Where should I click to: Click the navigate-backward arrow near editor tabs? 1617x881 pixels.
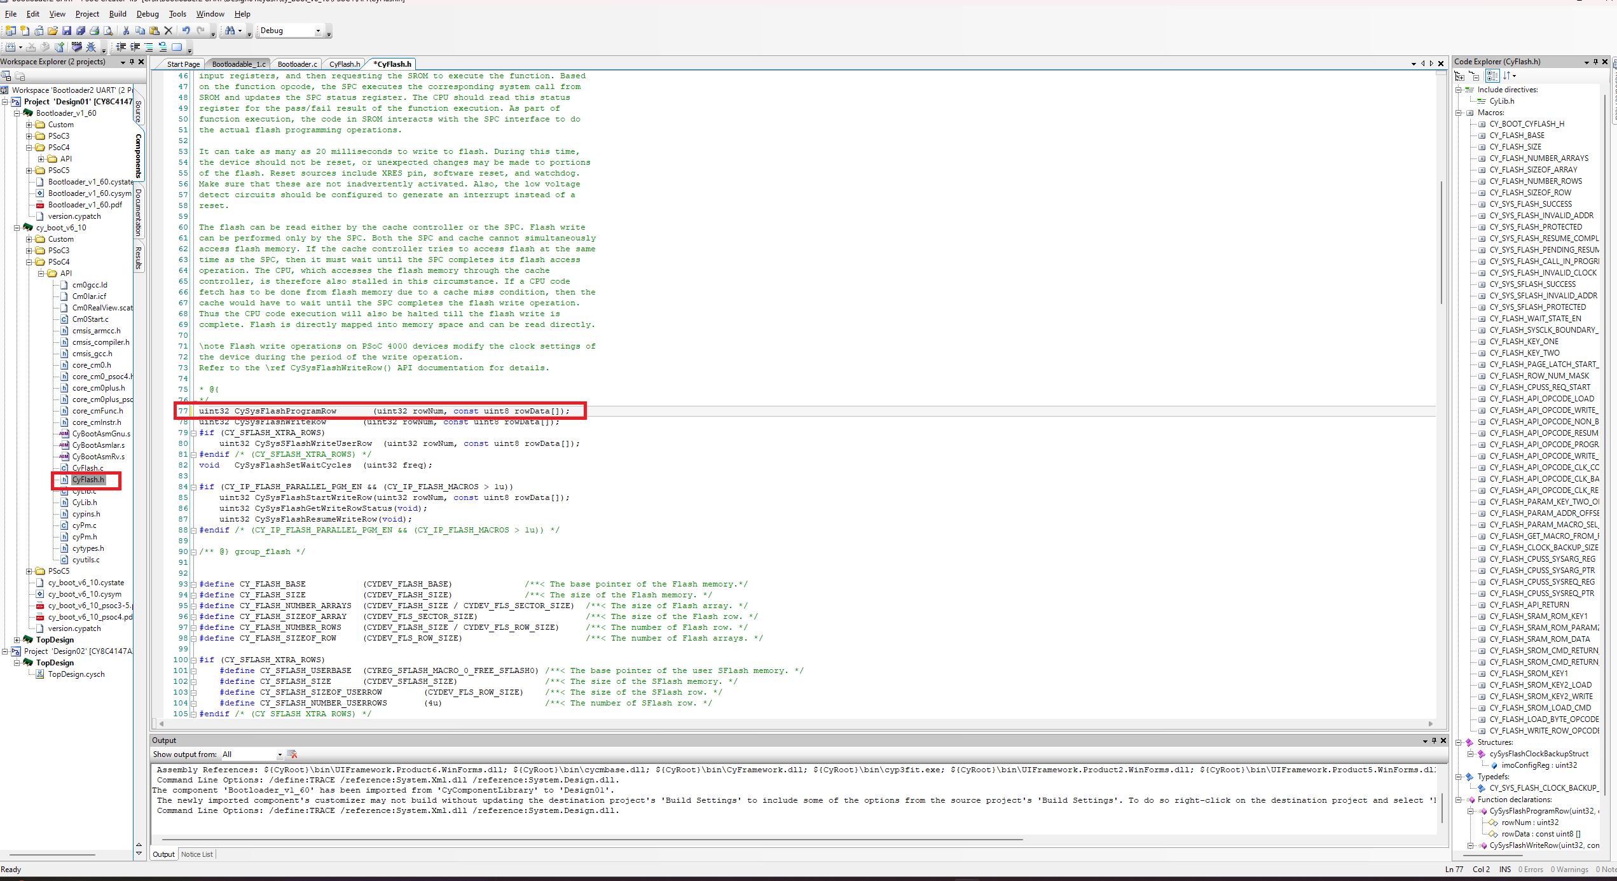click(x=1423, y=63)
